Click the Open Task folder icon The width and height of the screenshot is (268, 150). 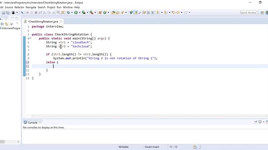pos(118,12)
